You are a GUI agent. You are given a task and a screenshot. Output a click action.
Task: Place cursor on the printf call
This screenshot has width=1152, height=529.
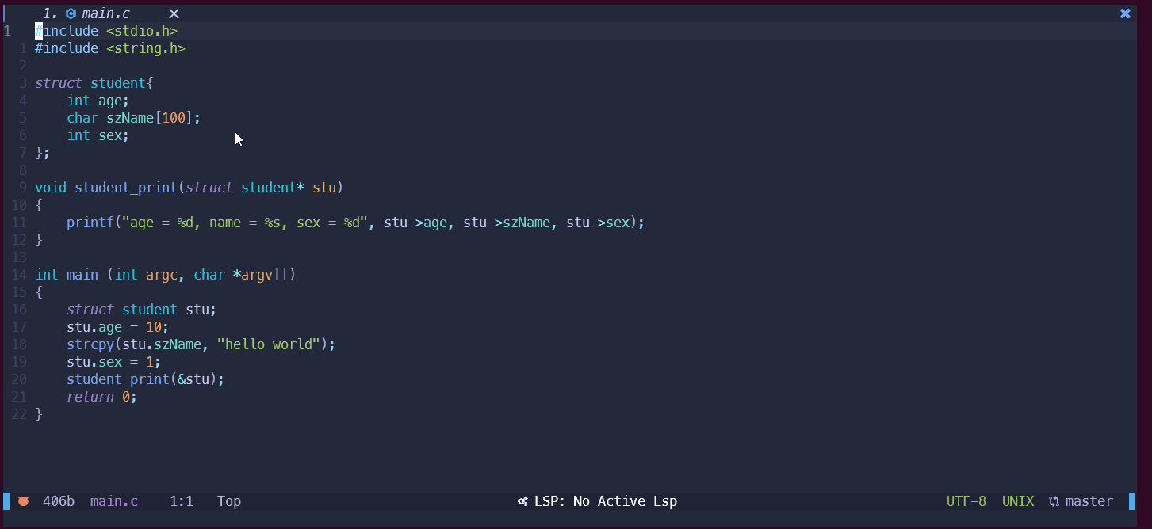coord(90,223)
